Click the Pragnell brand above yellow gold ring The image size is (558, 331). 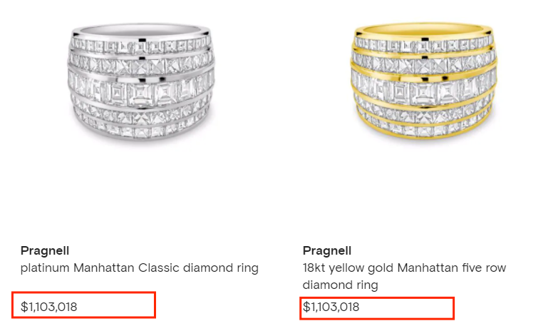point(326,251)
